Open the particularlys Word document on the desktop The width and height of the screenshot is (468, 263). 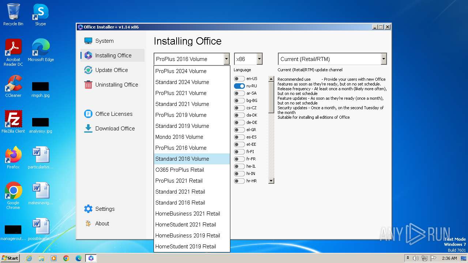coord(40,158)
